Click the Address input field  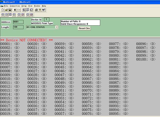click(18, 22)
